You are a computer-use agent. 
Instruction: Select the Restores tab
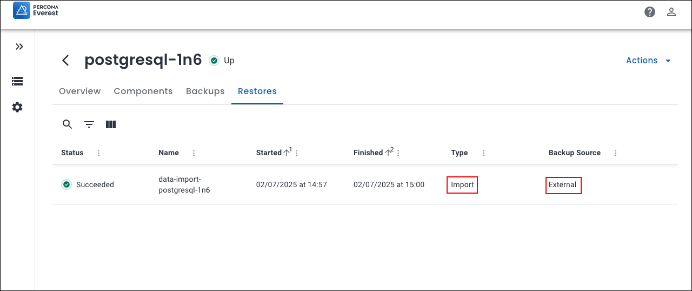click(257, 91)
